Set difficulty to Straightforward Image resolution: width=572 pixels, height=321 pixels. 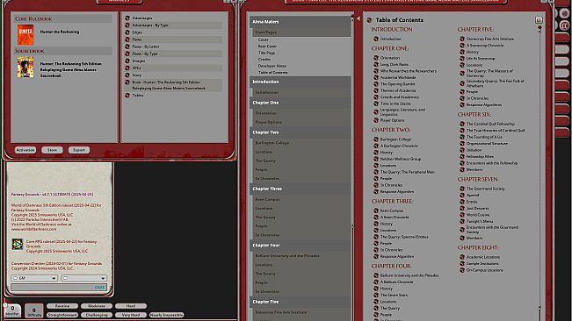coord(62,315)
